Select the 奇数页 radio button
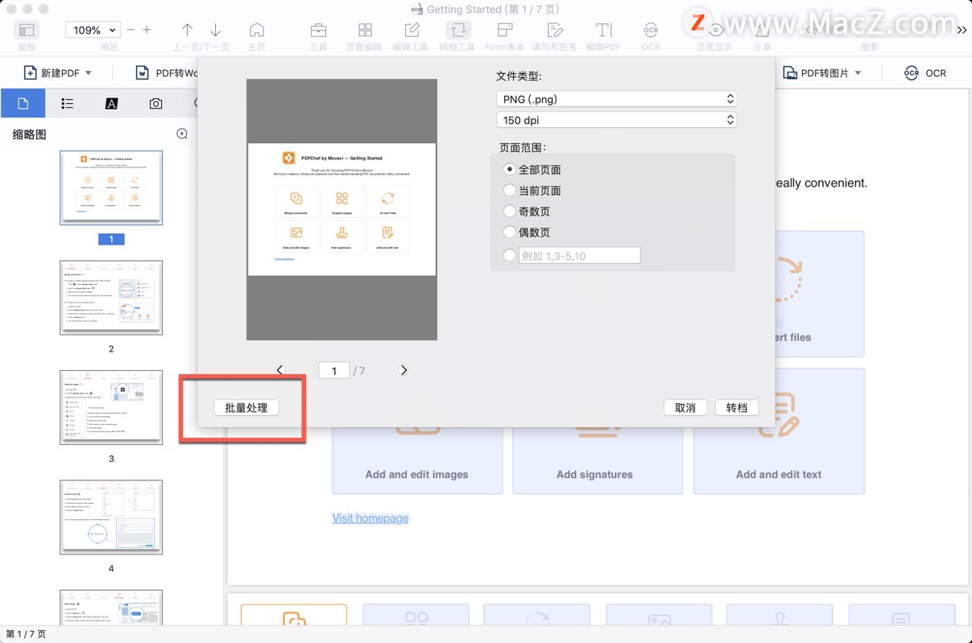The image size is (972, 643). (x=509, y=212)
